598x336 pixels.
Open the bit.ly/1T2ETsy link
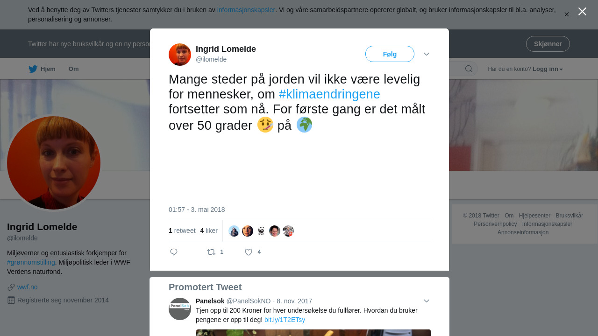285,320
